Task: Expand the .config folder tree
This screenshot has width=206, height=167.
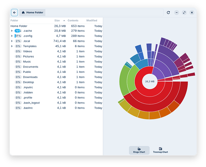Action: (x=12, y=36)
